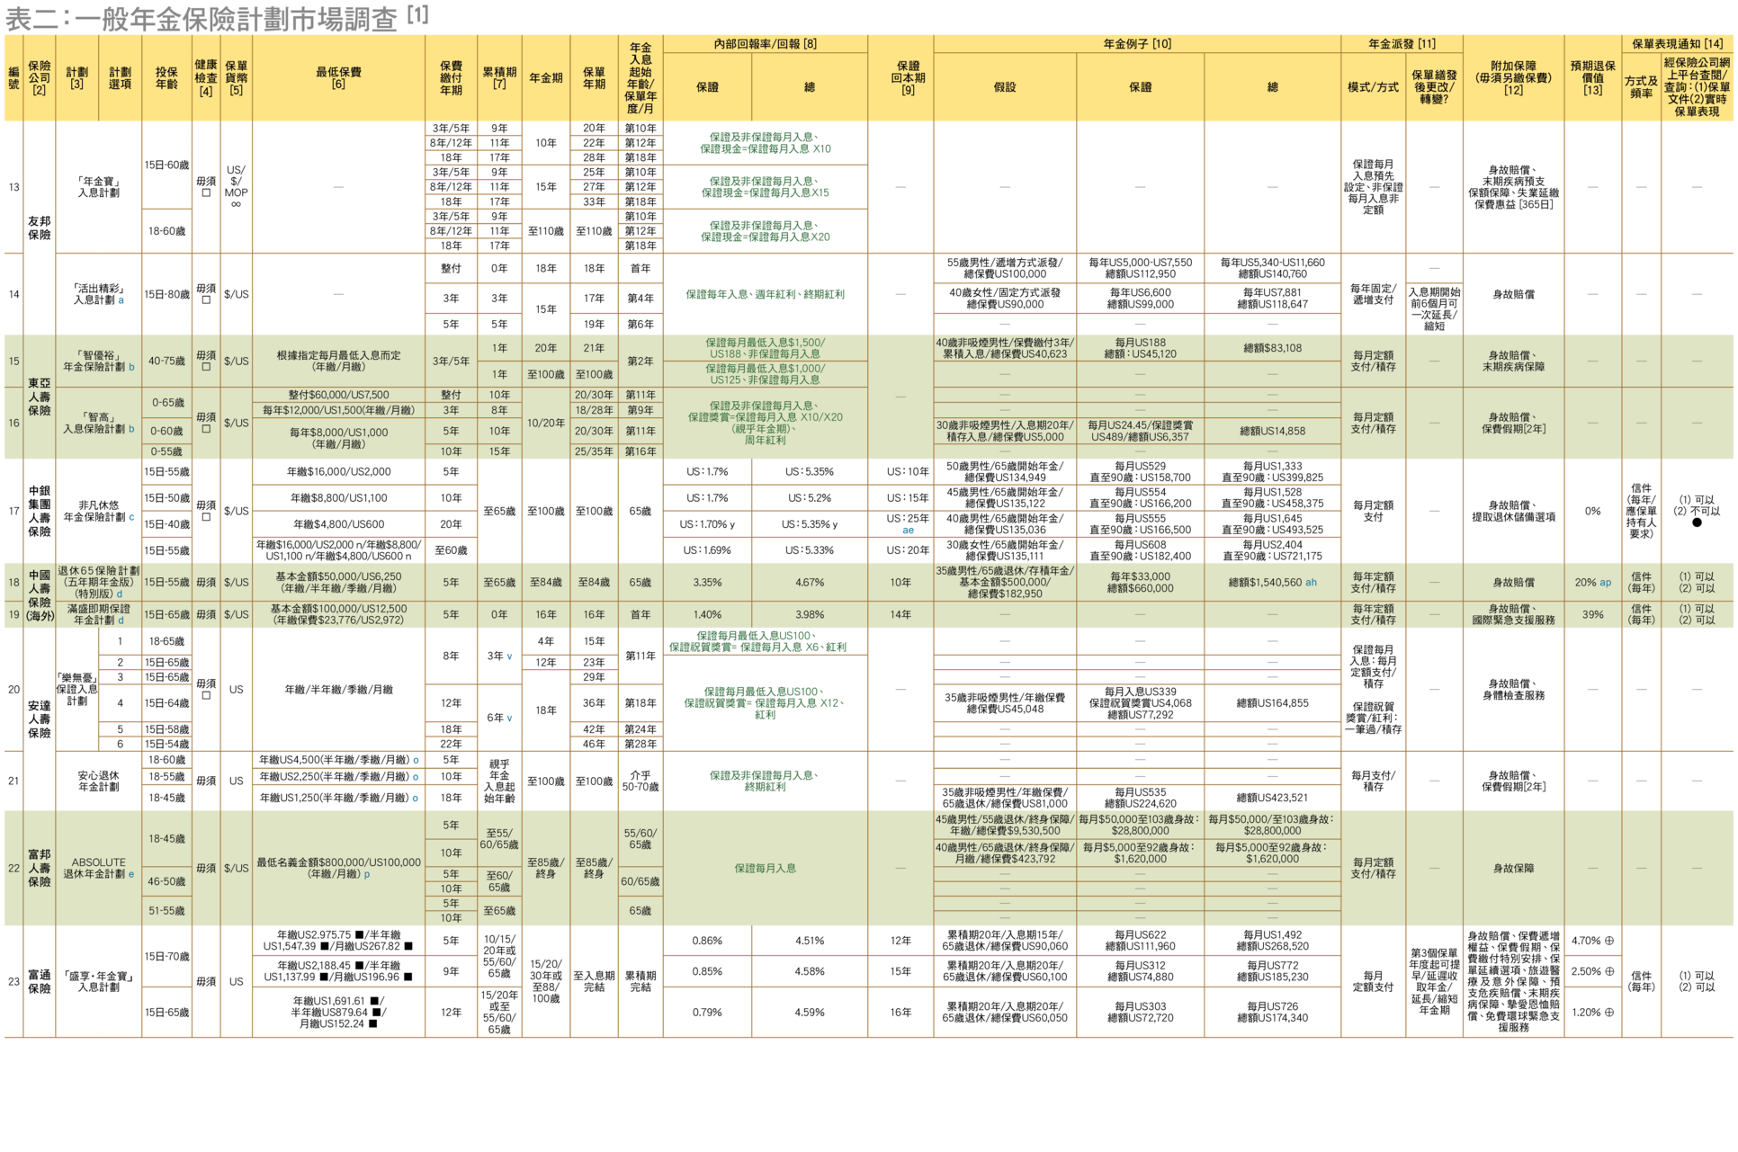Screen dimensions: 1738x1152
Task: Select the US:5.35% y cell
Action: click(810, 524)
